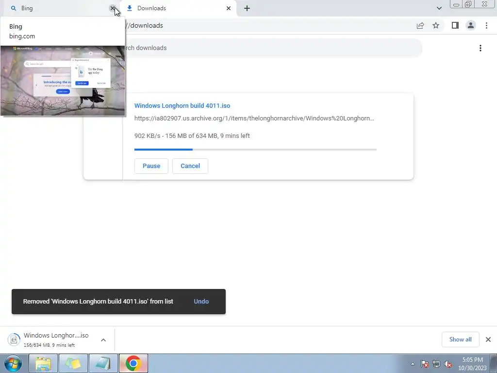
Task: Click the file icon in download shelf
Action: coord(14,339)
